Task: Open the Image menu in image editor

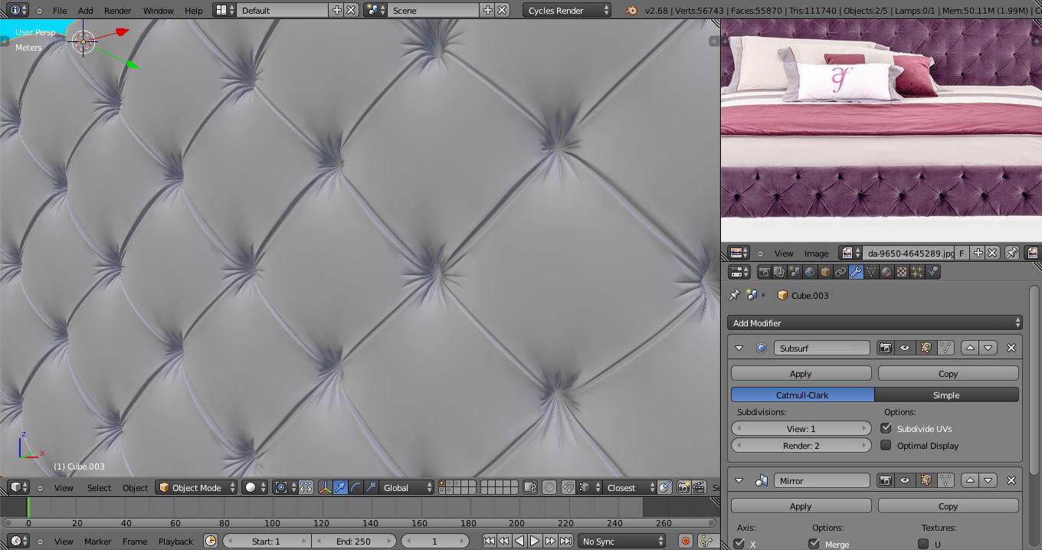Action: click(x=816, y=253)
